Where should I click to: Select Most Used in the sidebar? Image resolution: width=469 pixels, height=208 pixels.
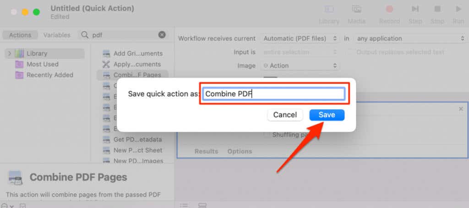42,64
